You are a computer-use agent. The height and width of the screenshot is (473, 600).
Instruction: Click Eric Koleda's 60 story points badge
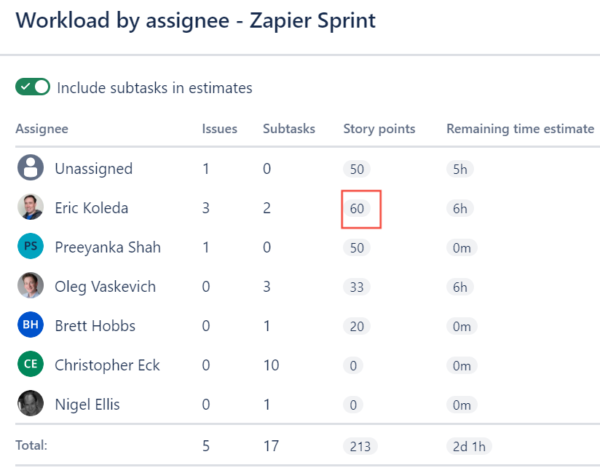tap(357, 208)
